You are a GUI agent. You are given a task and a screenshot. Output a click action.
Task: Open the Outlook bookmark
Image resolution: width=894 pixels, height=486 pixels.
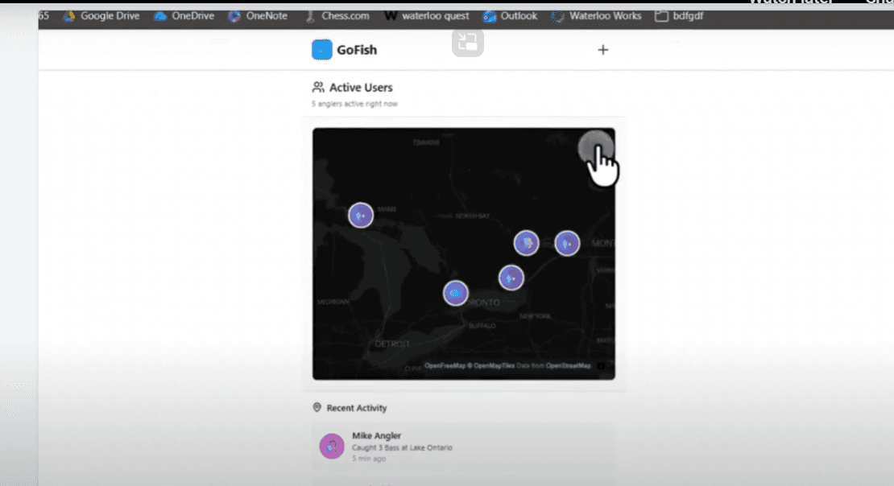click(x=511, y=15)
